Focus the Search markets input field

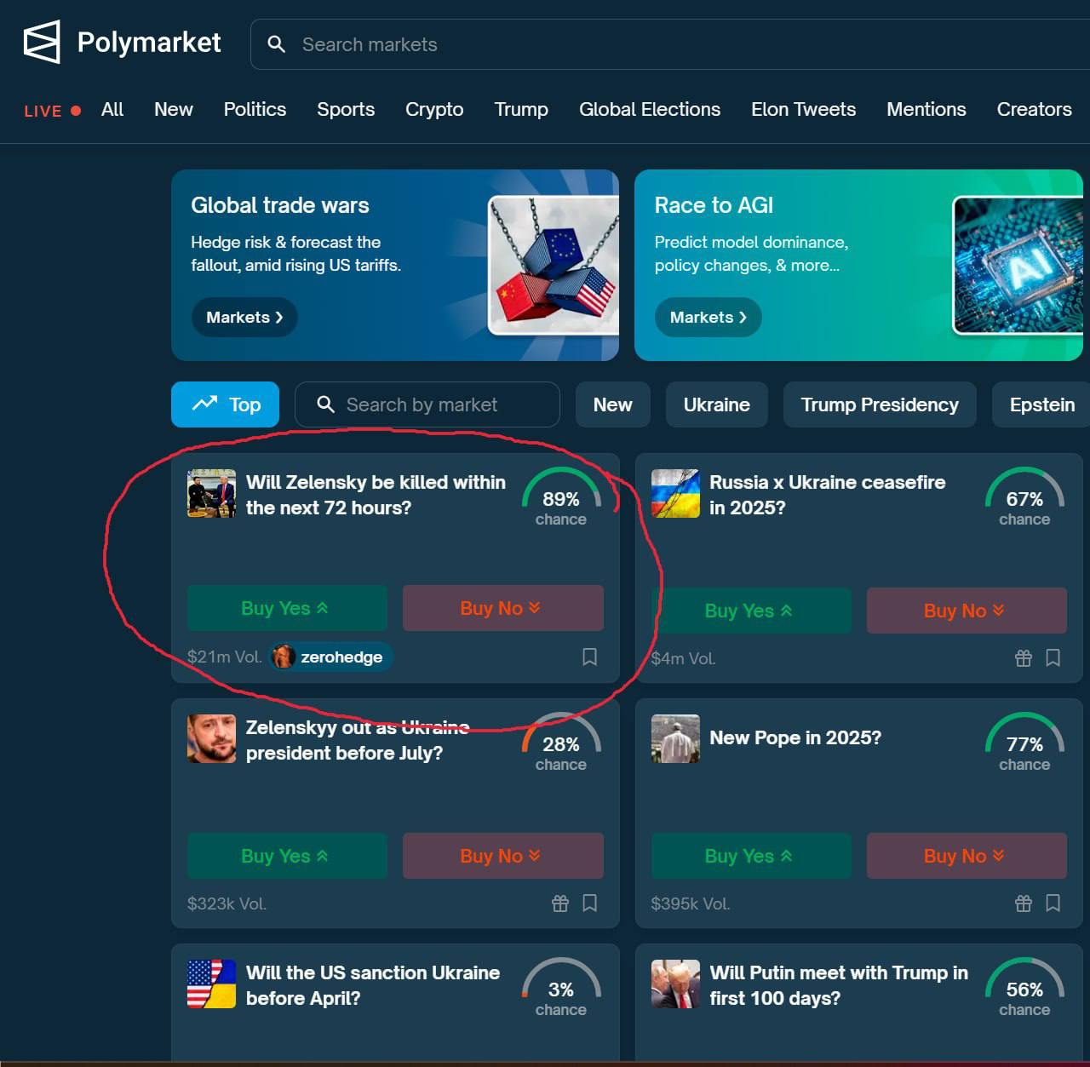[670, 44]
